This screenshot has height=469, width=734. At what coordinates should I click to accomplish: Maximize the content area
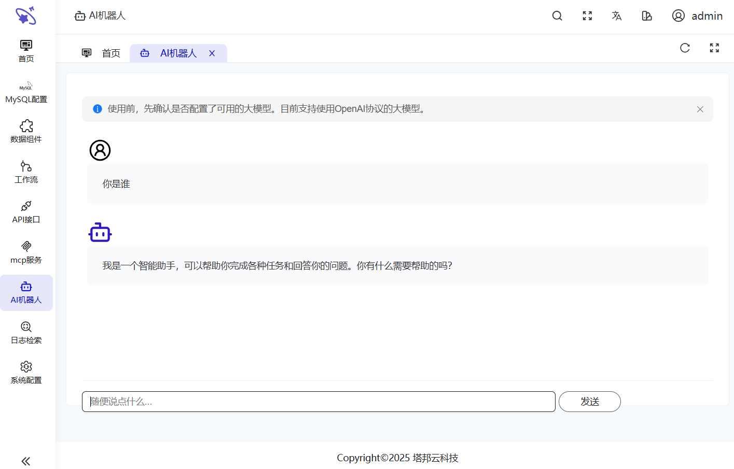point(714,48)
